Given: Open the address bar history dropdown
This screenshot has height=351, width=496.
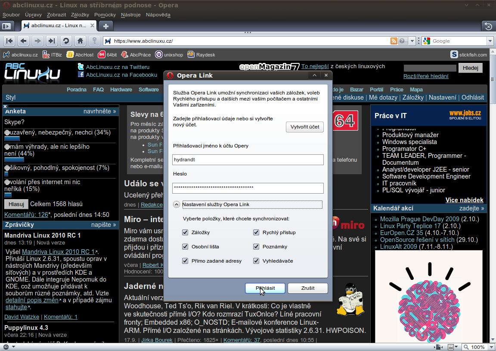Looking at the screenshot, I should tap(412, 41).
